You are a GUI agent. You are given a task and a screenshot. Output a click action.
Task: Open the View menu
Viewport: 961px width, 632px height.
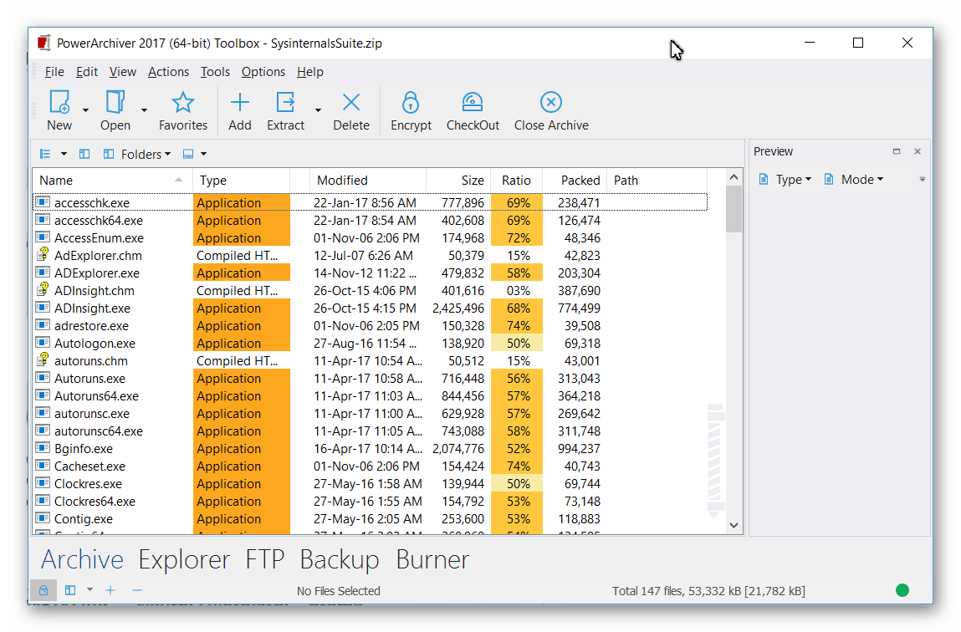[123, 72]
